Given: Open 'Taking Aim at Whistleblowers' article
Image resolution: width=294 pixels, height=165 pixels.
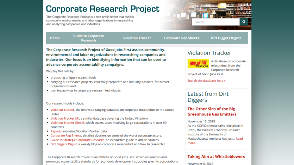Looking at the screenshot, I should pyautogui.click(x=216, y=157).
